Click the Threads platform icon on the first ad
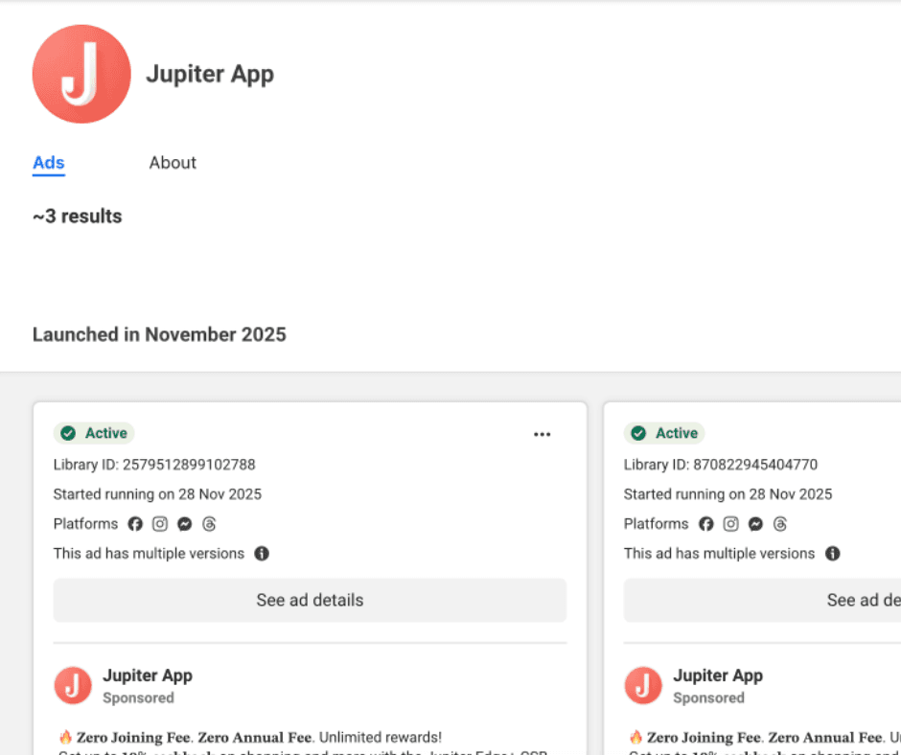The width and height of the screenshot is (901, 755). coord(209,524)
